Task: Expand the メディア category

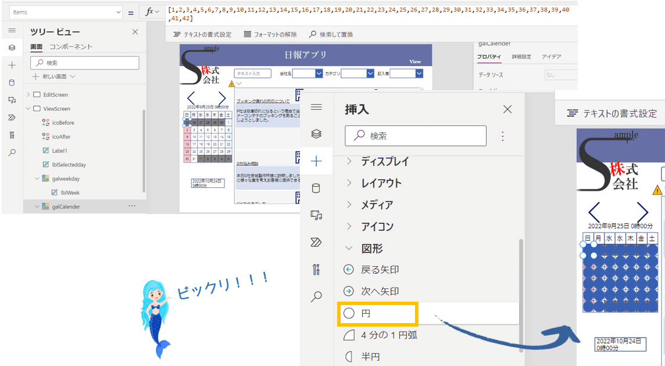Action: (349, 205)
